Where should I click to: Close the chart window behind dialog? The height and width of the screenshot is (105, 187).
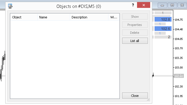click(182, 5)
